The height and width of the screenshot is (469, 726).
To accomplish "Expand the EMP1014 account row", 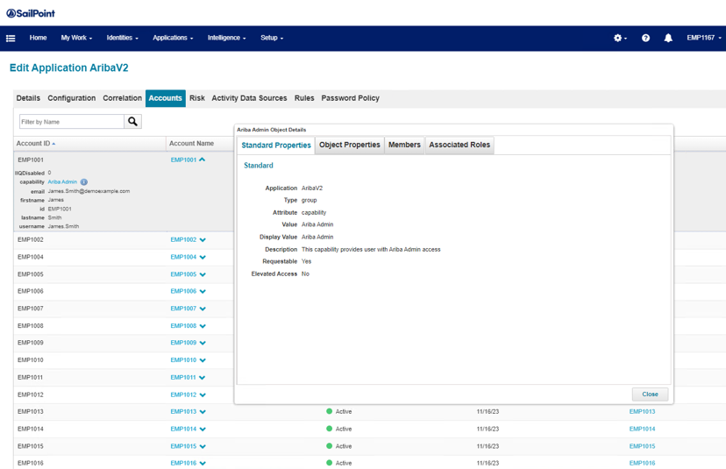I will 203,430.
